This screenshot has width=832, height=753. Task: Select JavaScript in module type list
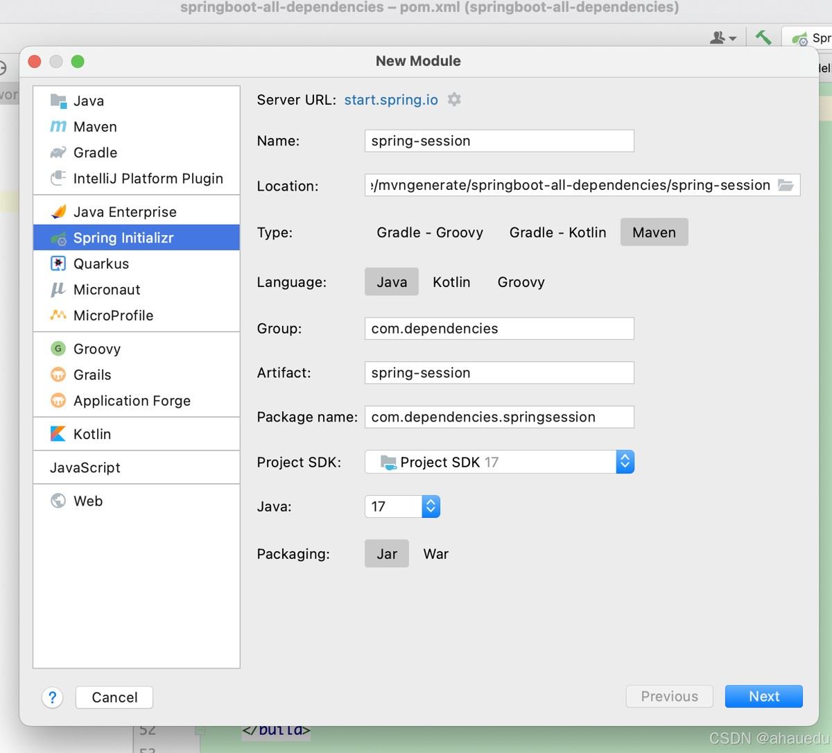[x=137, y=467]
